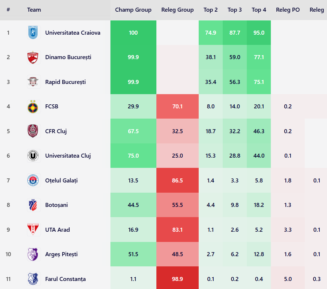
Task: Click the Universitatea Cluj team logo
Action: point(34,156)
